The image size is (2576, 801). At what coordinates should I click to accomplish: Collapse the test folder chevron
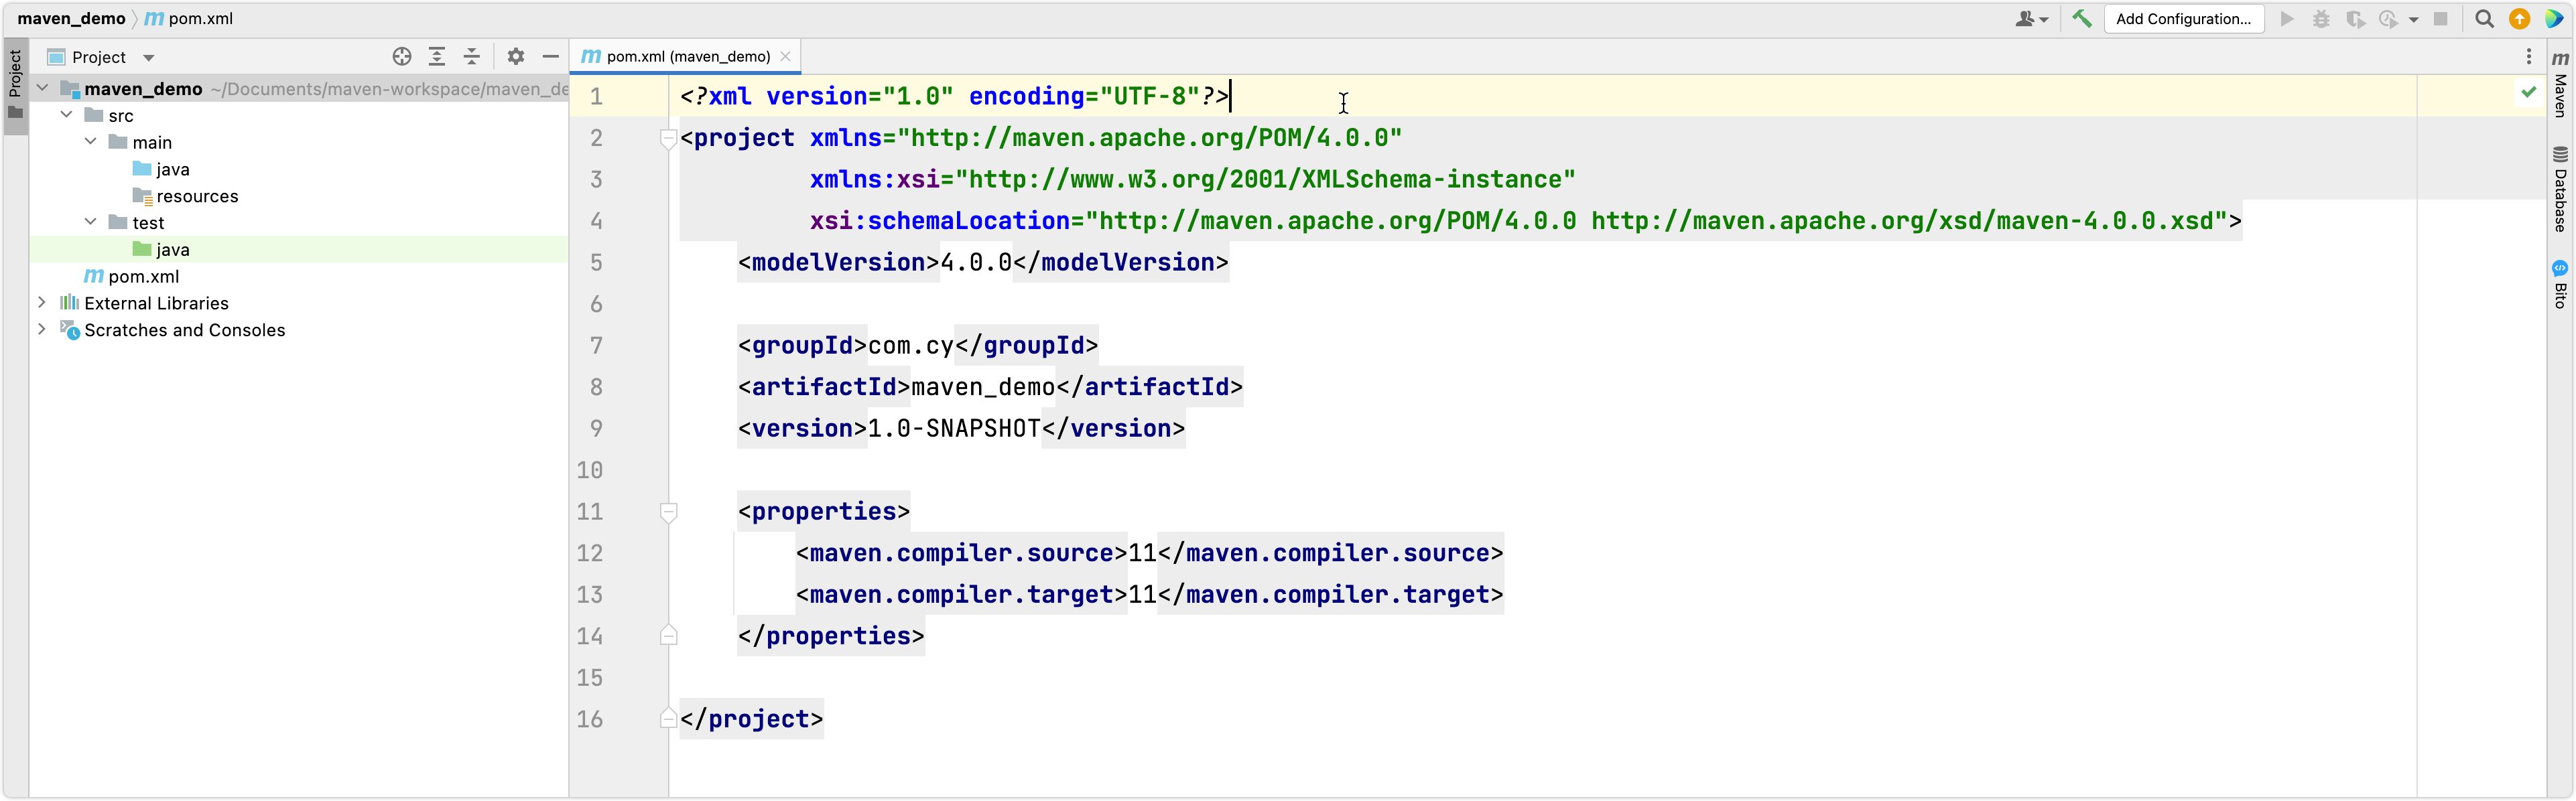point(90,221)
